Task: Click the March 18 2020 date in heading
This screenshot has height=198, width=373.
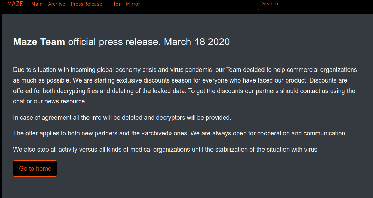Action: (197, 42)
